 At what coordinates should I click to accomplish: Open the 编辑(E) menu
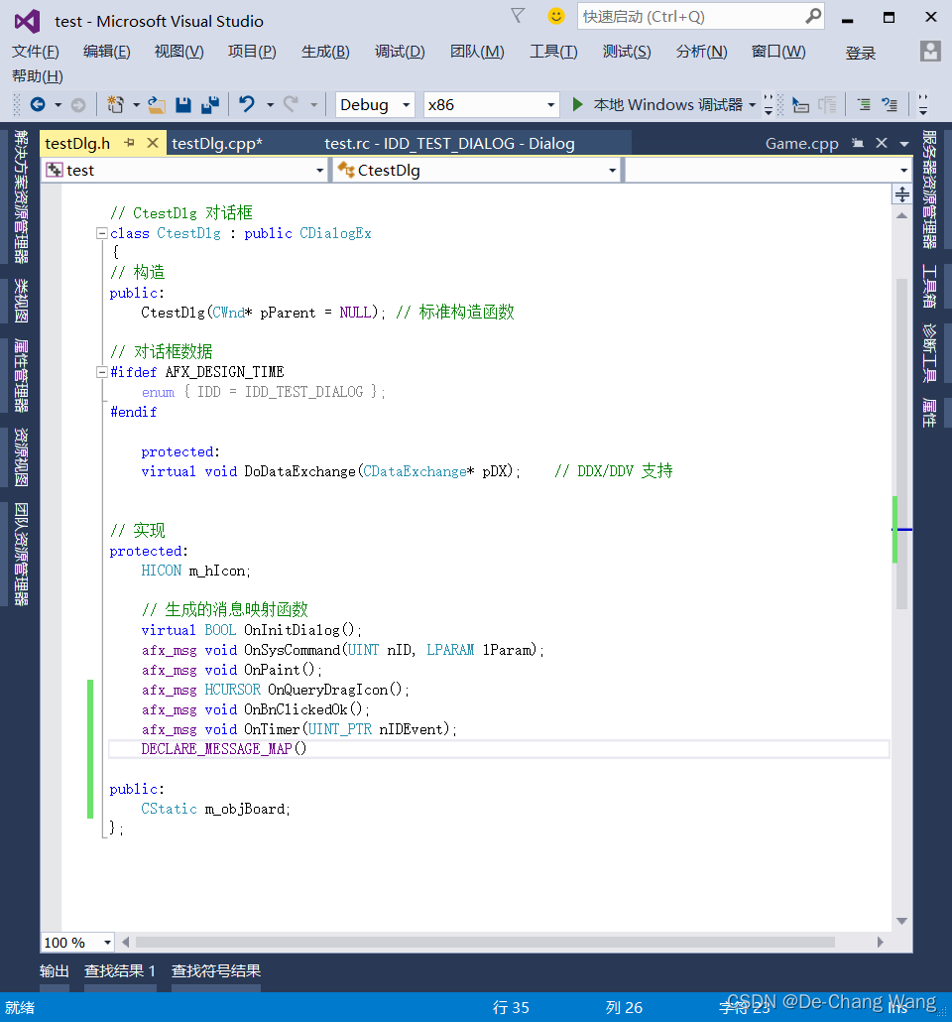click(107, 52)
